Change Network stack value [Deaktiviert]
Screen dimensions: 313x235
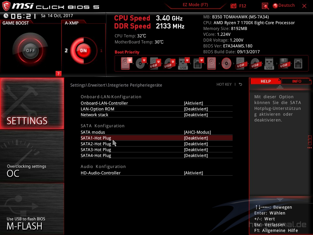[196, 115]
